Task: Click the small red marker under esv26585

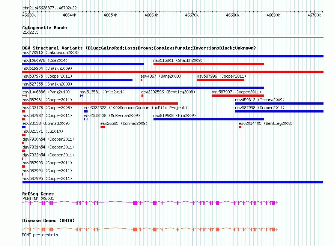Action: coord(103,127)
